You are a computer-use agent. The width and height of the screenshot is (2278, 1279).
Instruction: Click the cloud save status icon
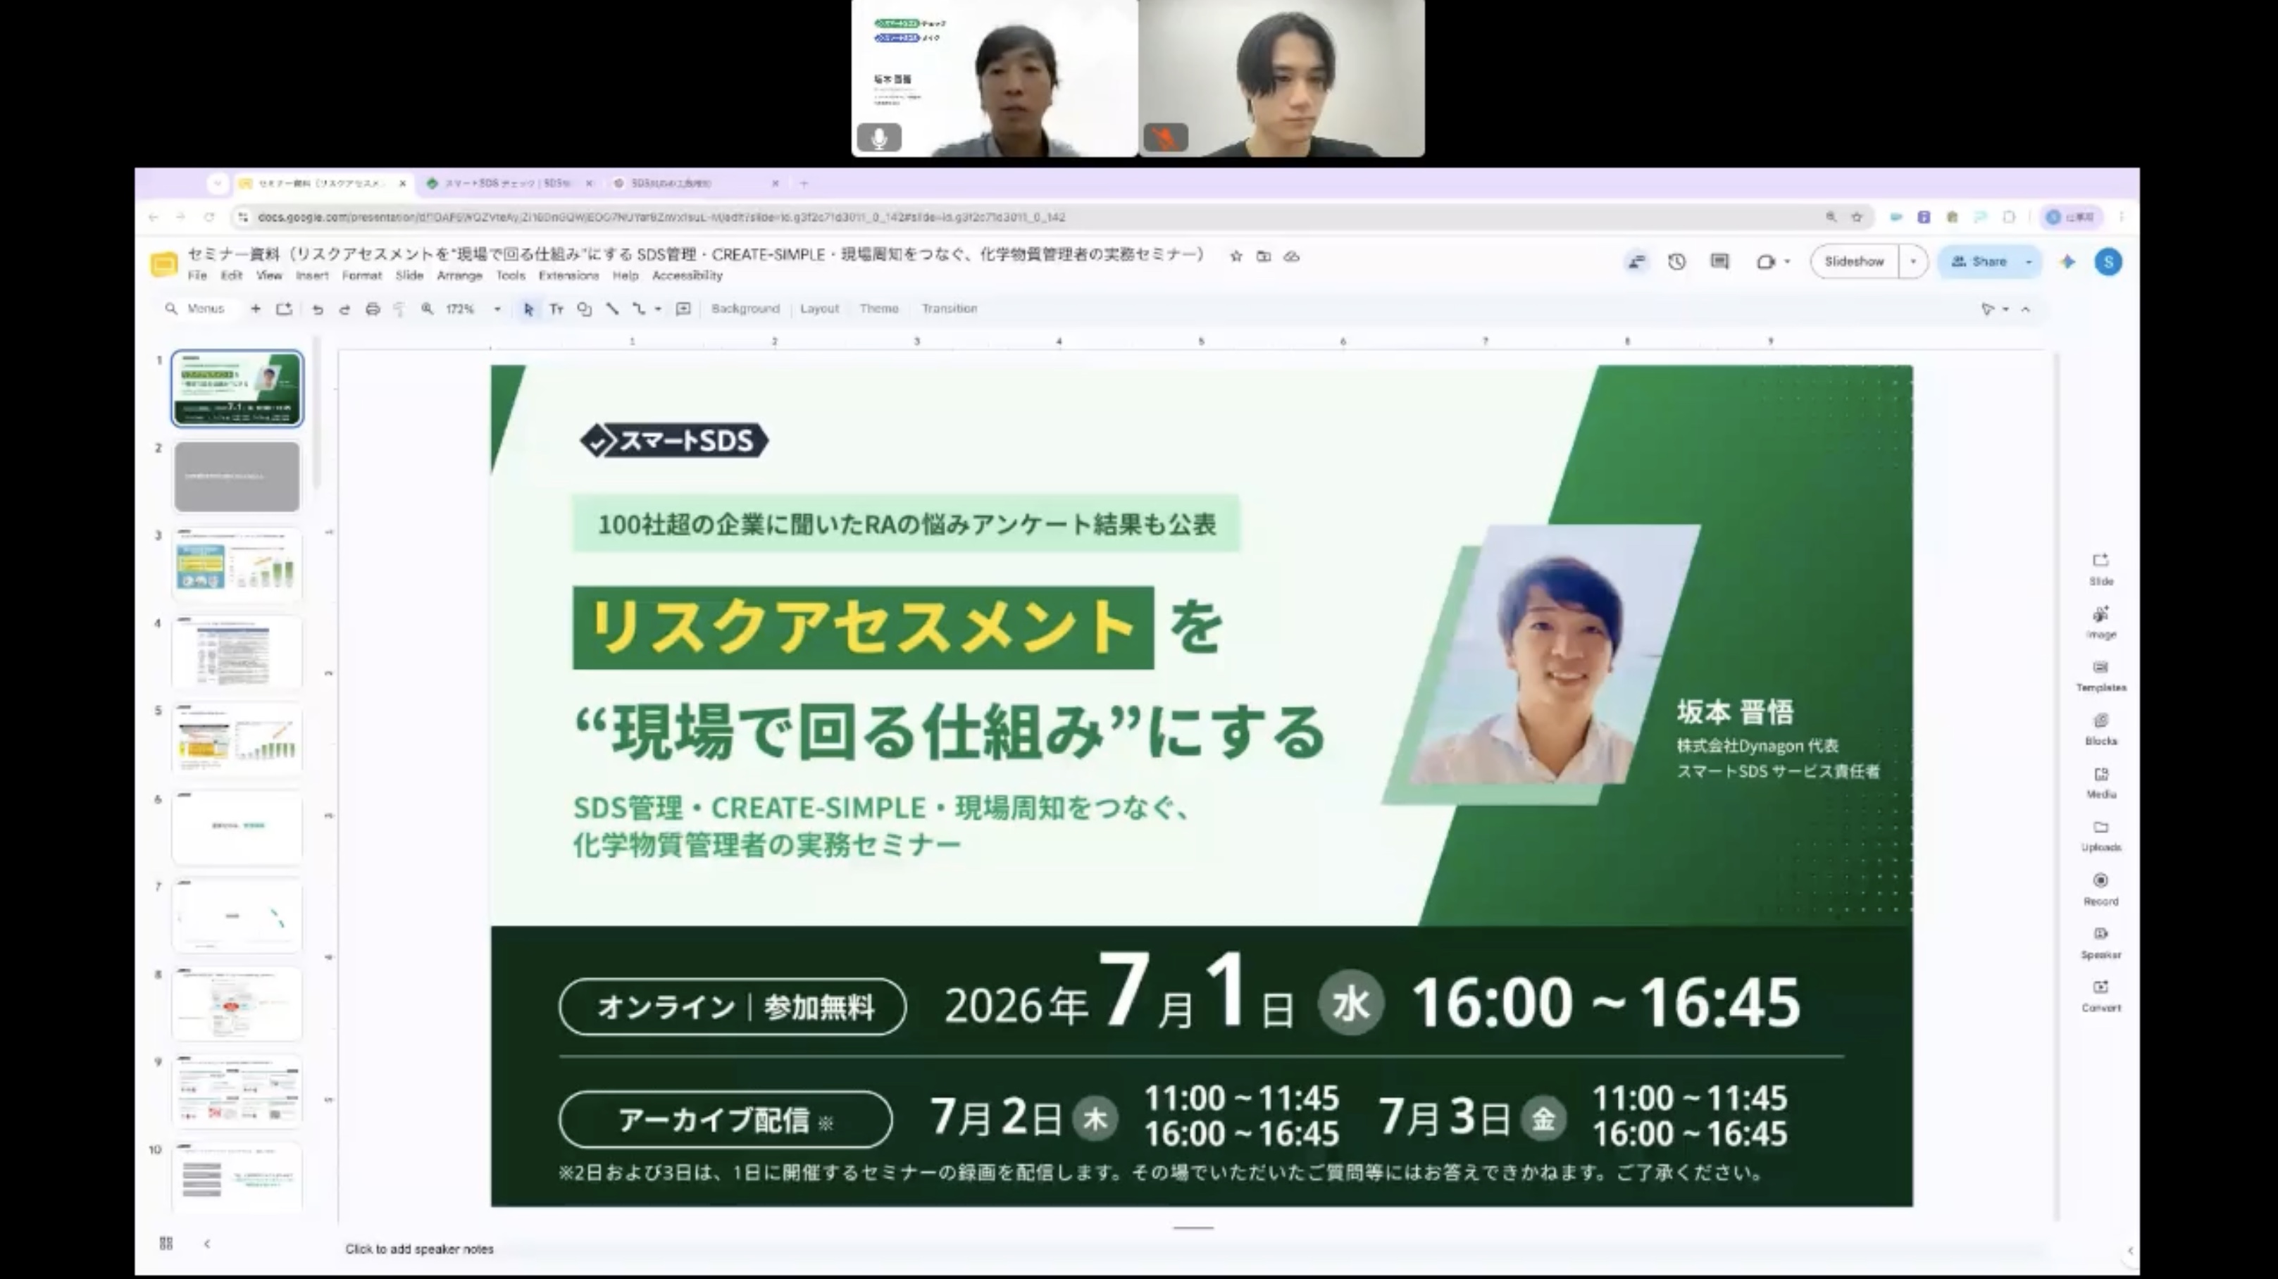tap(1292, 256)
